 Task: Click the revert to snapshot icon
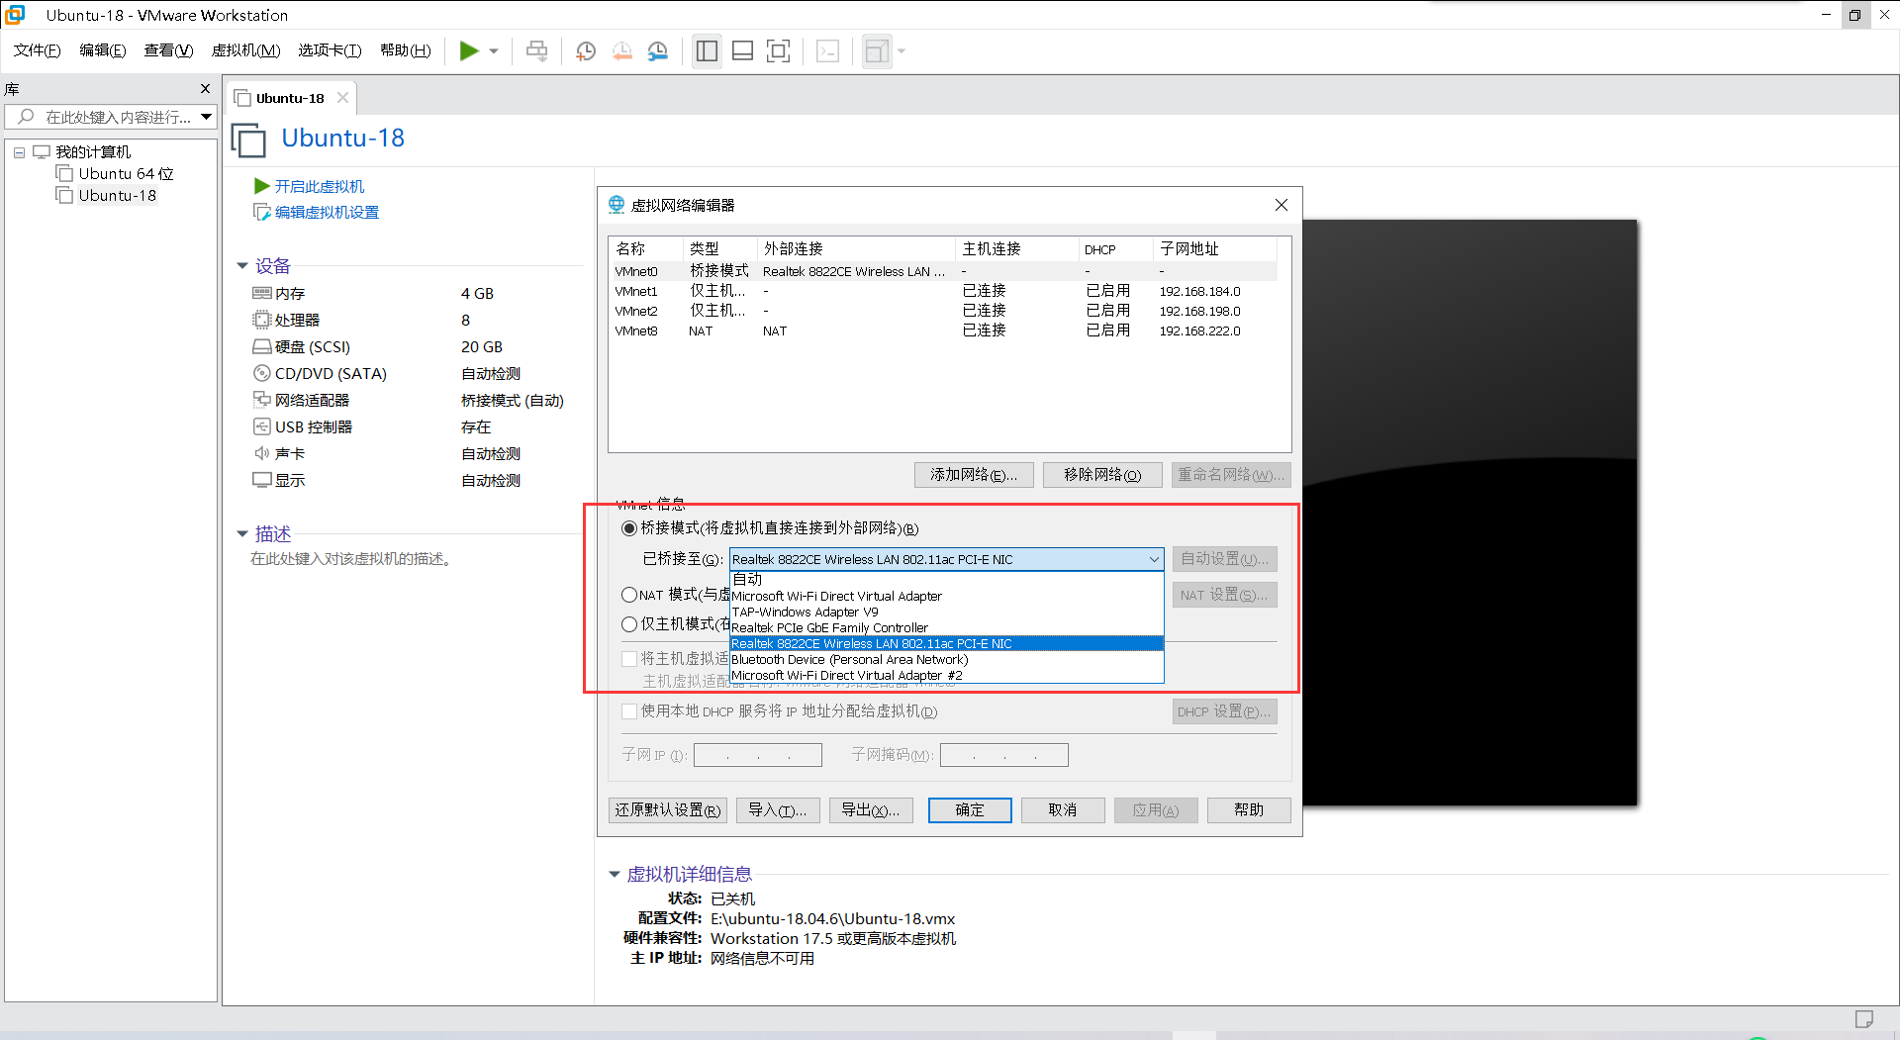click(621, 50)
